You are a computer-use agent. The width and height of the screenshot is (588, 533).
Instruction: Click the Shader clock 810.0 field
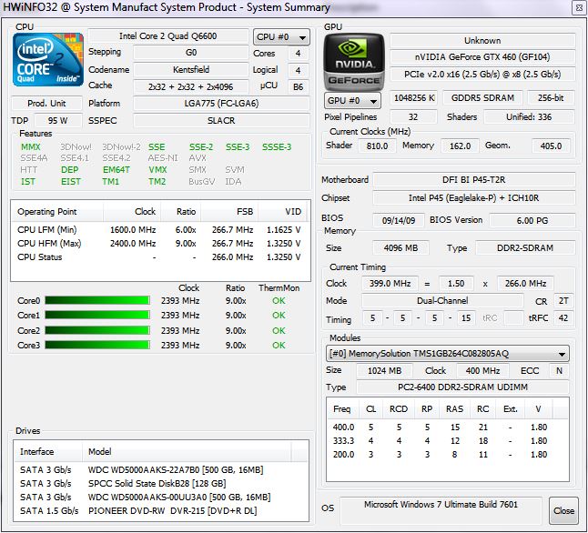(x=377, y=146)
